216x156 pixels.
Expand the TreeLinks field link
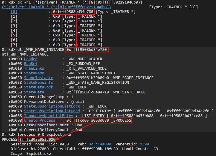tap(34, 68)
